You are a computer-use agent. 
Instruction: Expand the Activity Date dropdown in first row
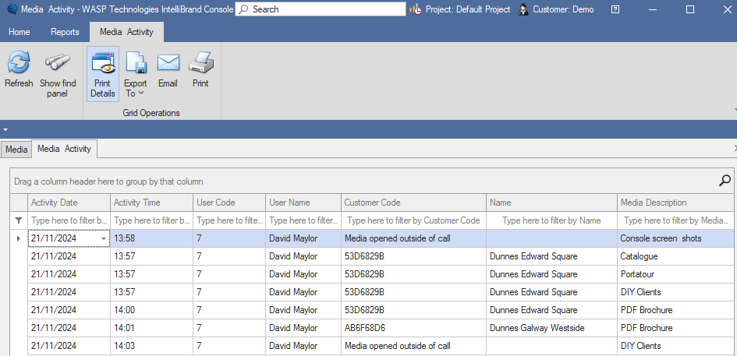click(x=104, y=238)
